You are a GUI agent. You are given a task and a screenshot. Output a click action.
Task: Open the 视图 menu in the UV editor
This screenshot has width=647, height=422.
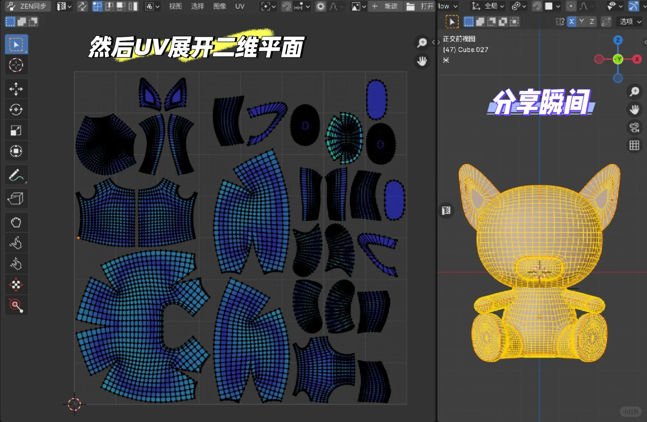[175, 6]
